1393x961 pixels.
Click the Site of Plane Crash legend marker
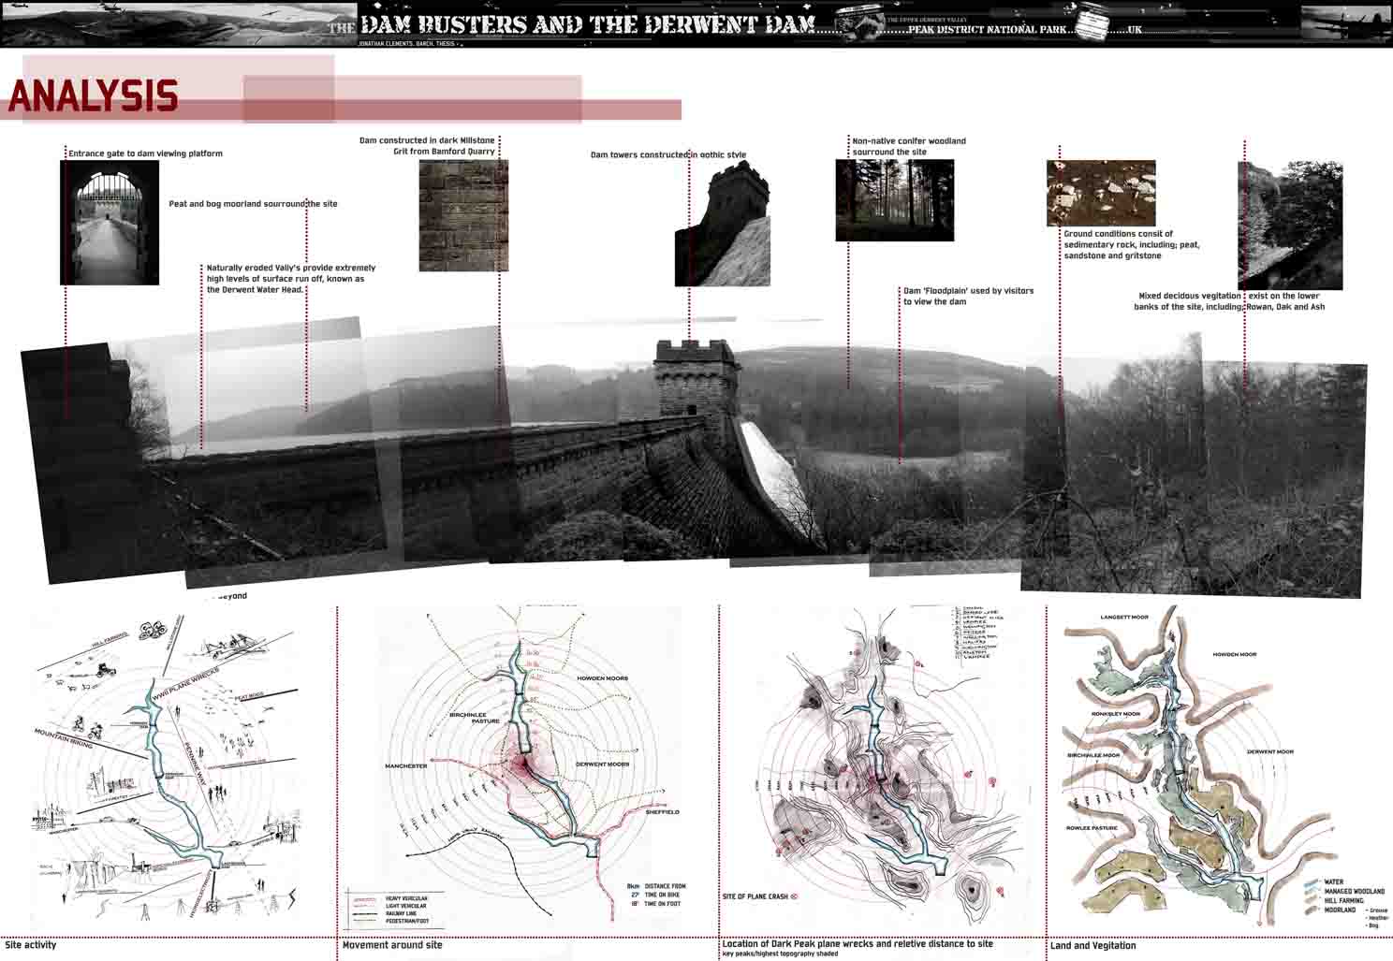point(794,896)
